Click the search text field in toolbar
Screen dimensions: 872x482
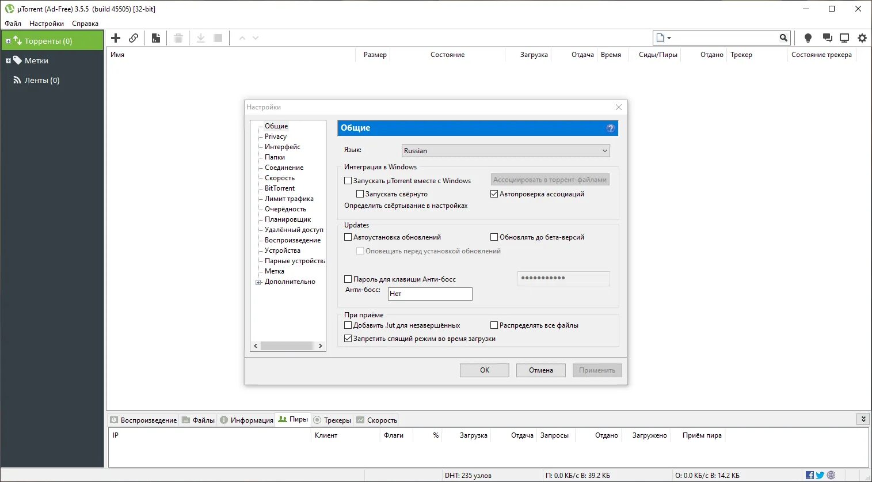(725, 38)
